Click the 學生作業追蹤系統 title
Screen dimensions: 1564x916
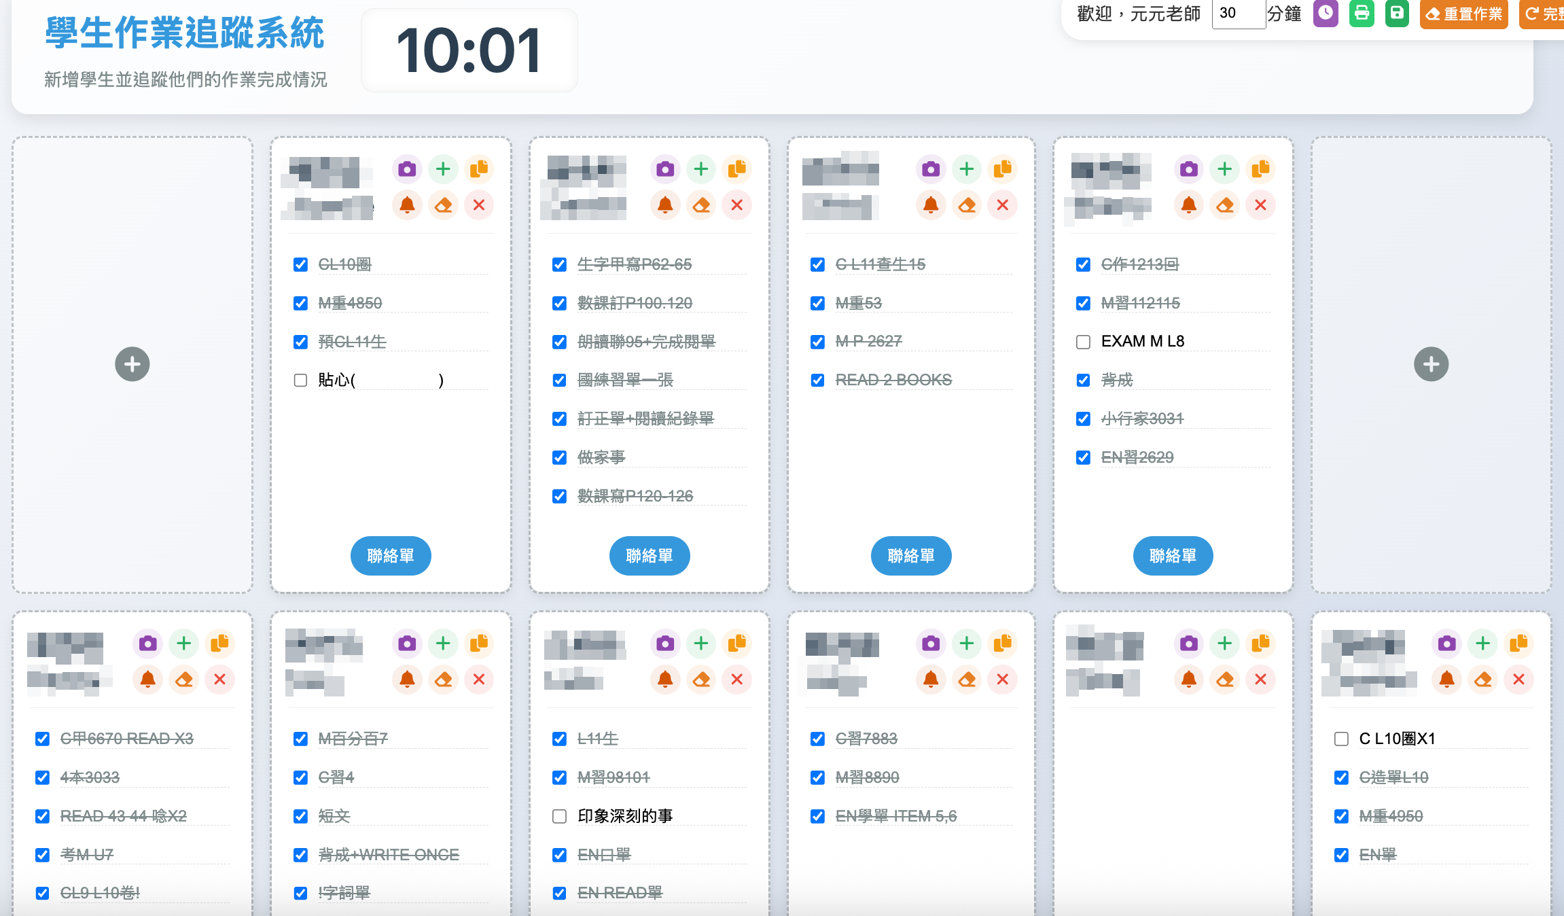[185, 33]
